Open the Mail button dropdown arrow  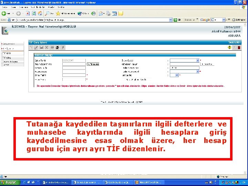pyautogui.click(x=104, y=13)
